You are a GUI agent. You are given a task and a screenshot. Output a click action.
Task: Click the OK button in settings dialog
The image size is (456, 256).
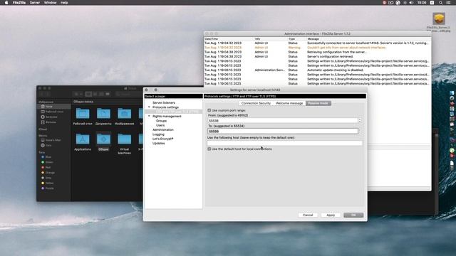[x=353, y=215]
